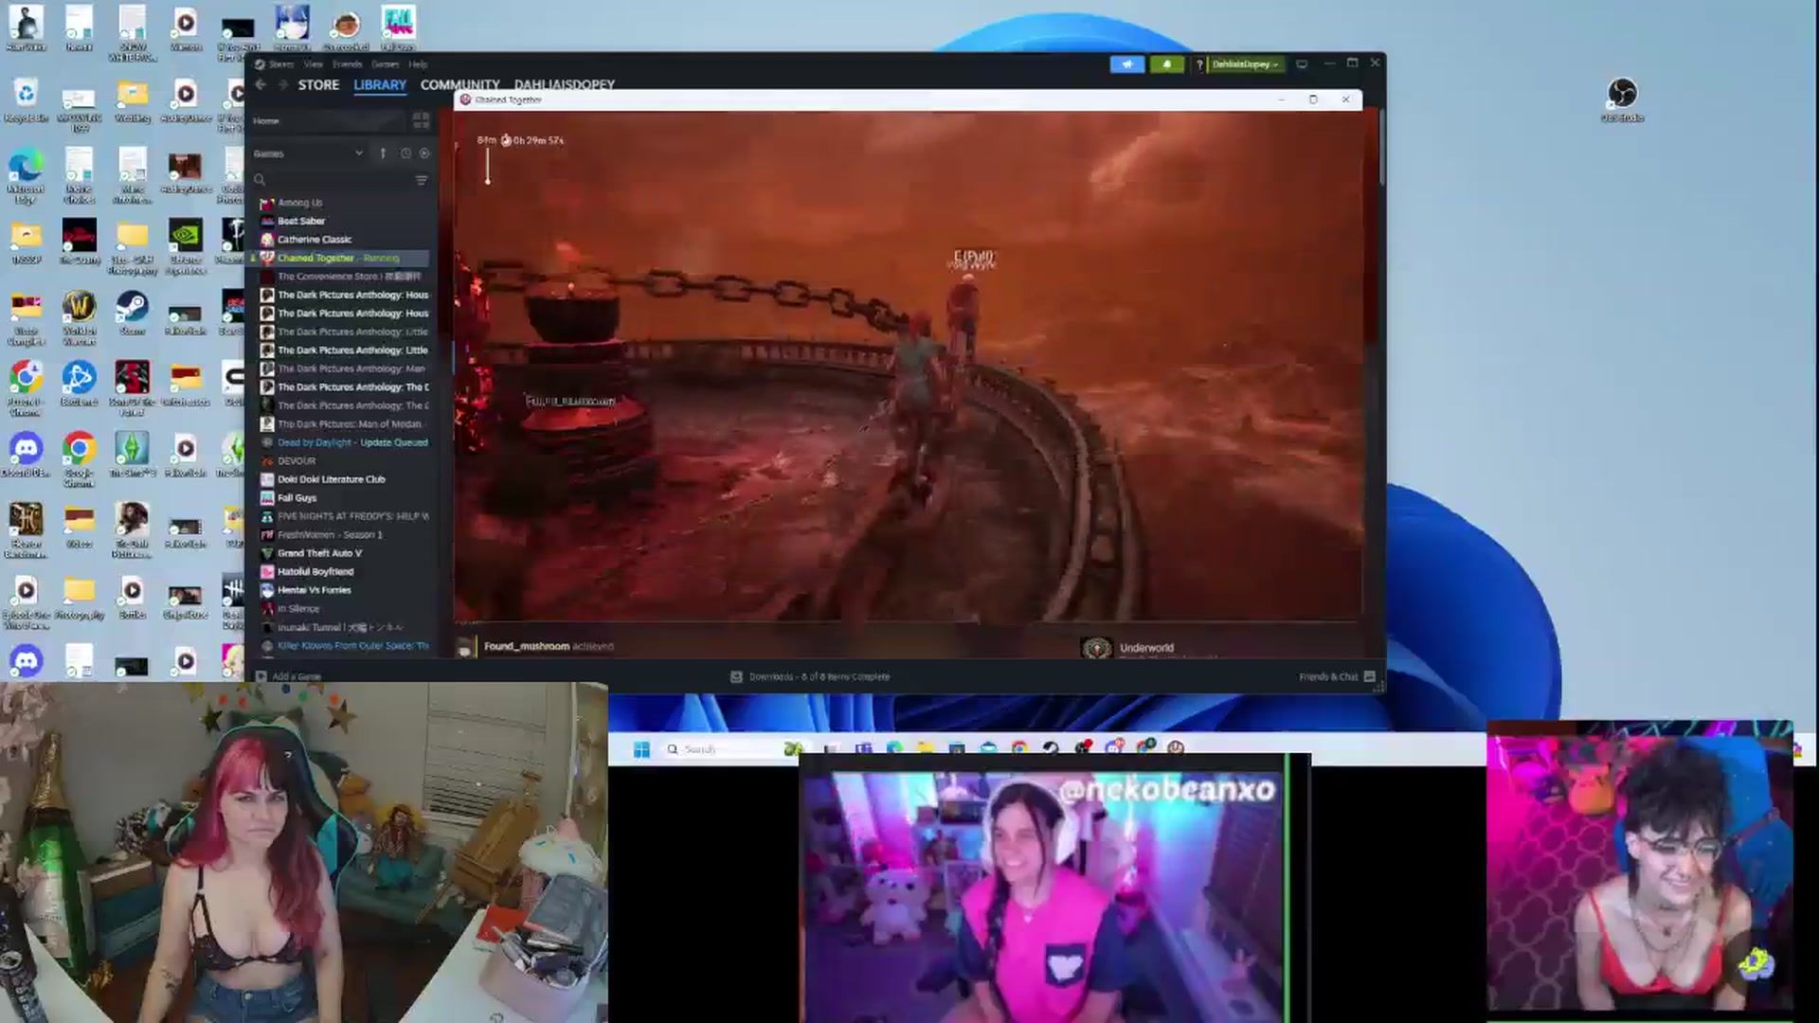
Task: Open the Help menu in Steam
Action: (x=418, y=64)
